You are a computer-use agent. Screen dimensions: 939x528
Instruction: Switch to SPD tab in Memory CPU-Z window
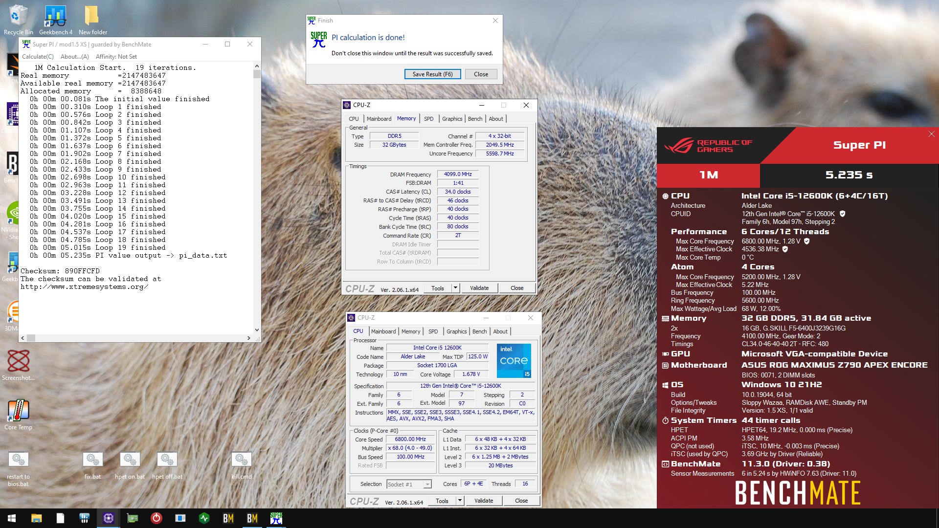[428, 119]
